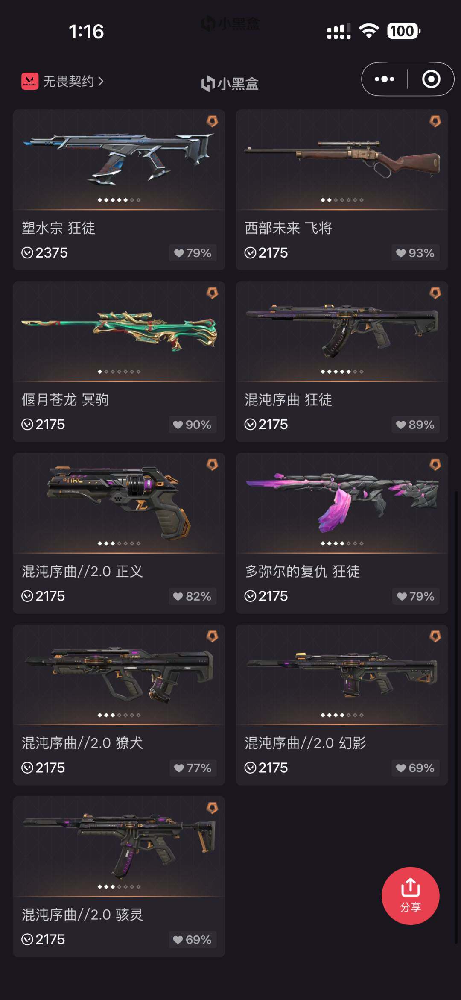Tap the 69% heart on 混沌序曲//2.0 骇灵
The image size is (461, 1000).
(x=193, y=940)
